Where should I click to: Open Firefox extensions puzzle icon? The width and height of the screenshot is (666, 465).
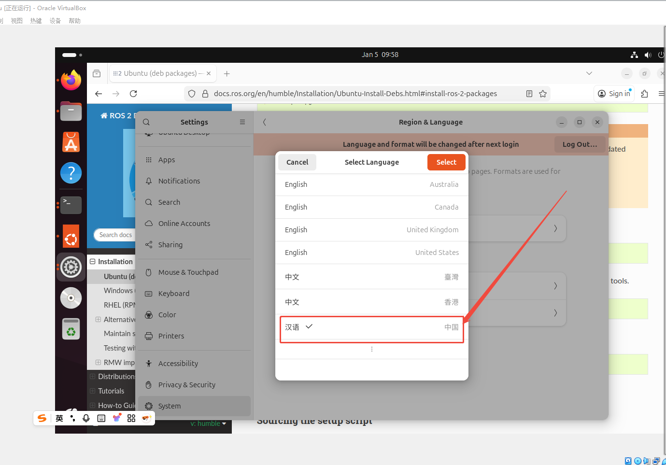click(x=644, y=94)
